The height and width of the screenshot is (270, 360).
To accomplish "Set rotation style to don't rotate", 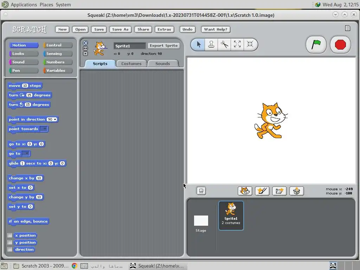I will (x=85, y=54).
